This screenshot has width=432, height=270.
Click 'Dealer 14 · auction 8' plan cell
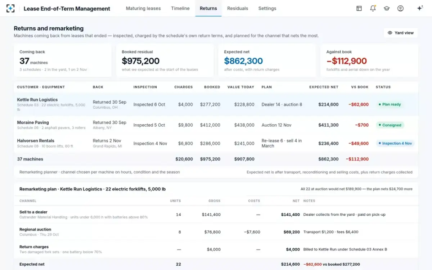tap(282, 104)
